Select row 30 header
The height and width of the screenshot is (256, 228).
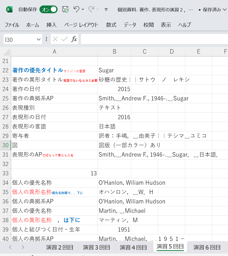(x=5, y=145)
